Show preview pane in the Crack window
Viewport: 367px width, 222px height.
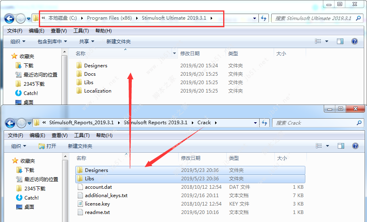pos(341,146)
